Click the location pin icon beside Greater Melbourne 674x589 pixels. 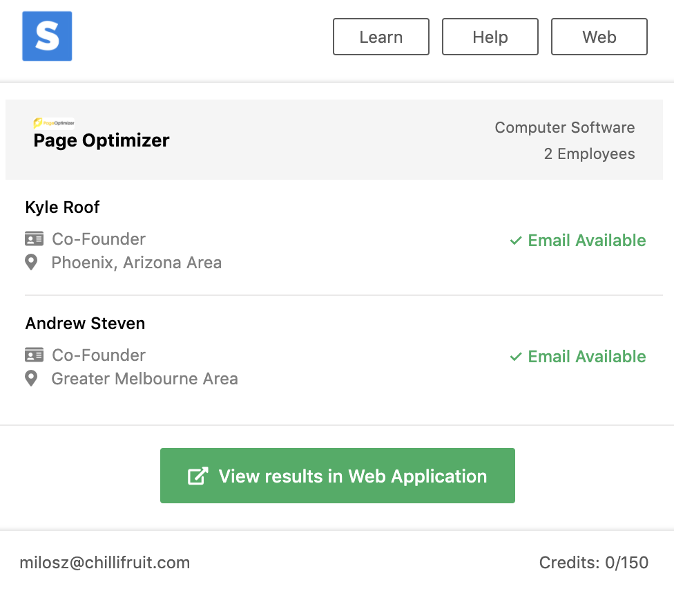31,378
